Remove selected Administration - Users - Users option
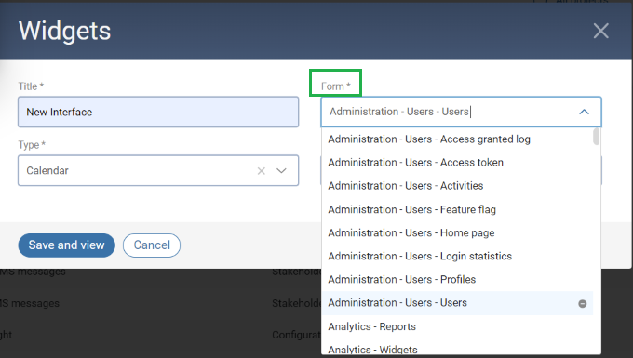The height and width of the screenshot is (358, 633). click(x=582, y=303)
